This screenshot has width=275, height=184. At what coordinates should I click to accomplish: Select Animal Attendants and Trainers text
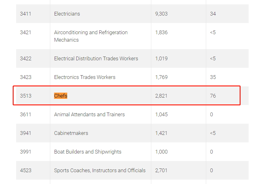(x=90, y=114)
